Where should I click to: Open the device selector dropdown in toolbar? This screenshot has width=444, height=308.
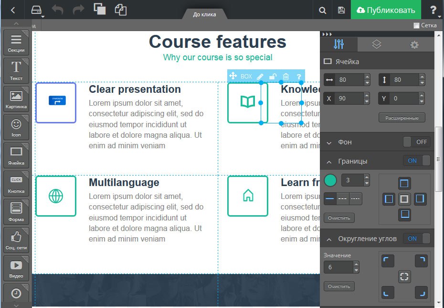coord(37,10)
